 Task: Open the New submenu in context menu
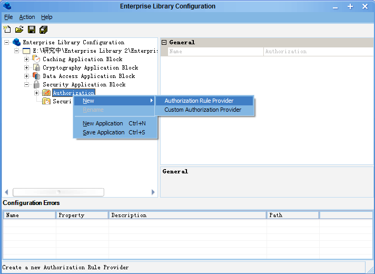coord(115,101)
